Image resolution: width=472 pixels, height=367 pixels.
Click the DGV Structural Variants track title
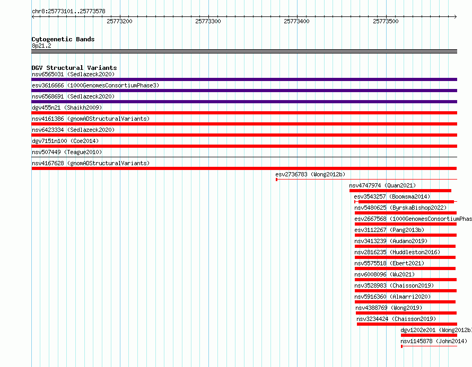point(74,68)
